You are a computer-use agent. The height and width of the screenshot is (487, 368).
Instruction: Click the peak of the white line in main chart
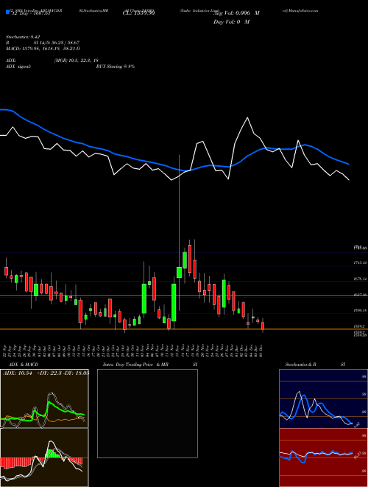[x=247, y=118]
